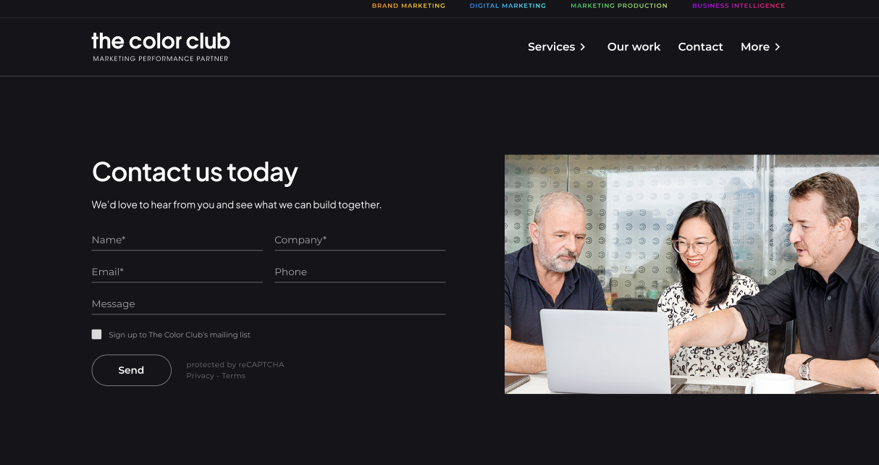This screenshot has width=879, height=465.
Task: Click The Color Club logo
Action: (161, 46)
